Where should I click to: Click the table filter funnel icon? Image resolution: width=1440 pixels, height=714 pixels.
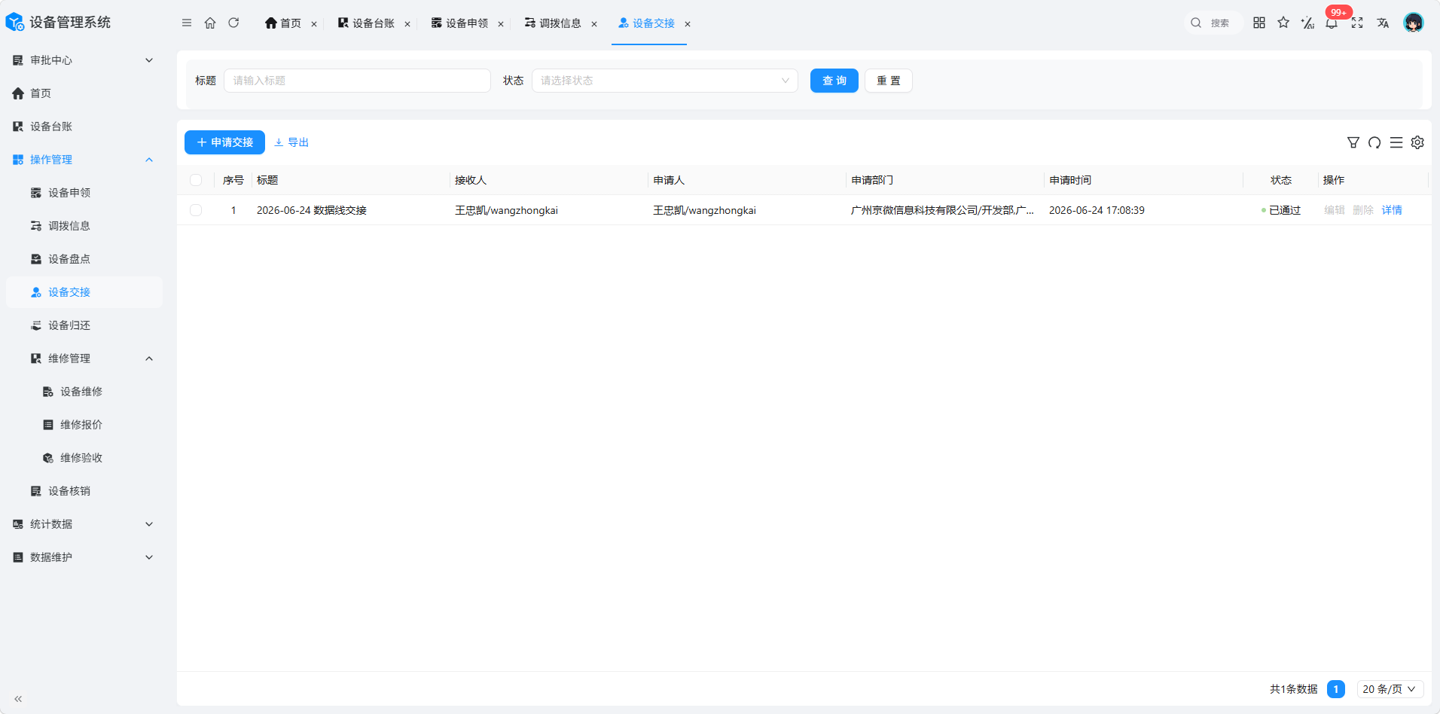[x=1353, y=142]
